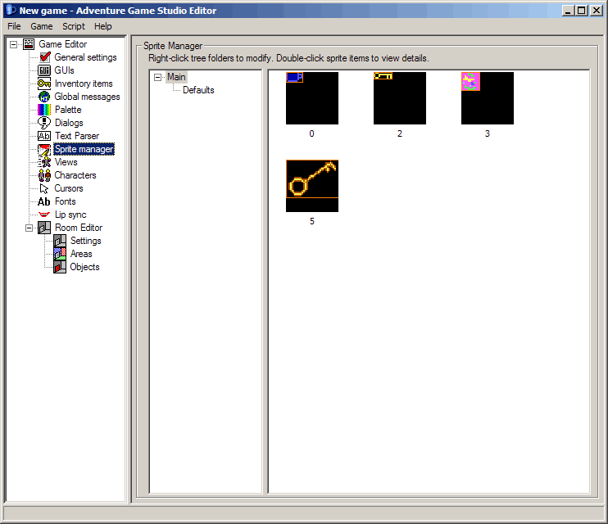
Task: Open the Game menu
Action: click(42, 26)
